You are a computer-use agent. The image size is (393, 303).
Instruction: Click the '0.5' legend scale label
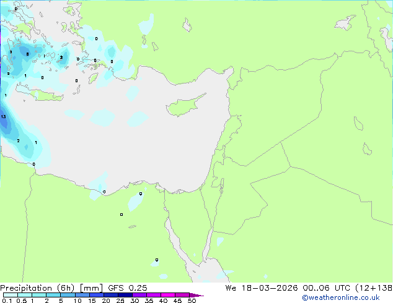pos(21,301)
